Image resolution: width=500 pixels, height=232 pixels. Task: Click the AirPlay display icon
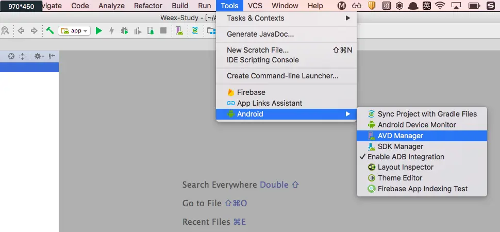tap(457, 6)
